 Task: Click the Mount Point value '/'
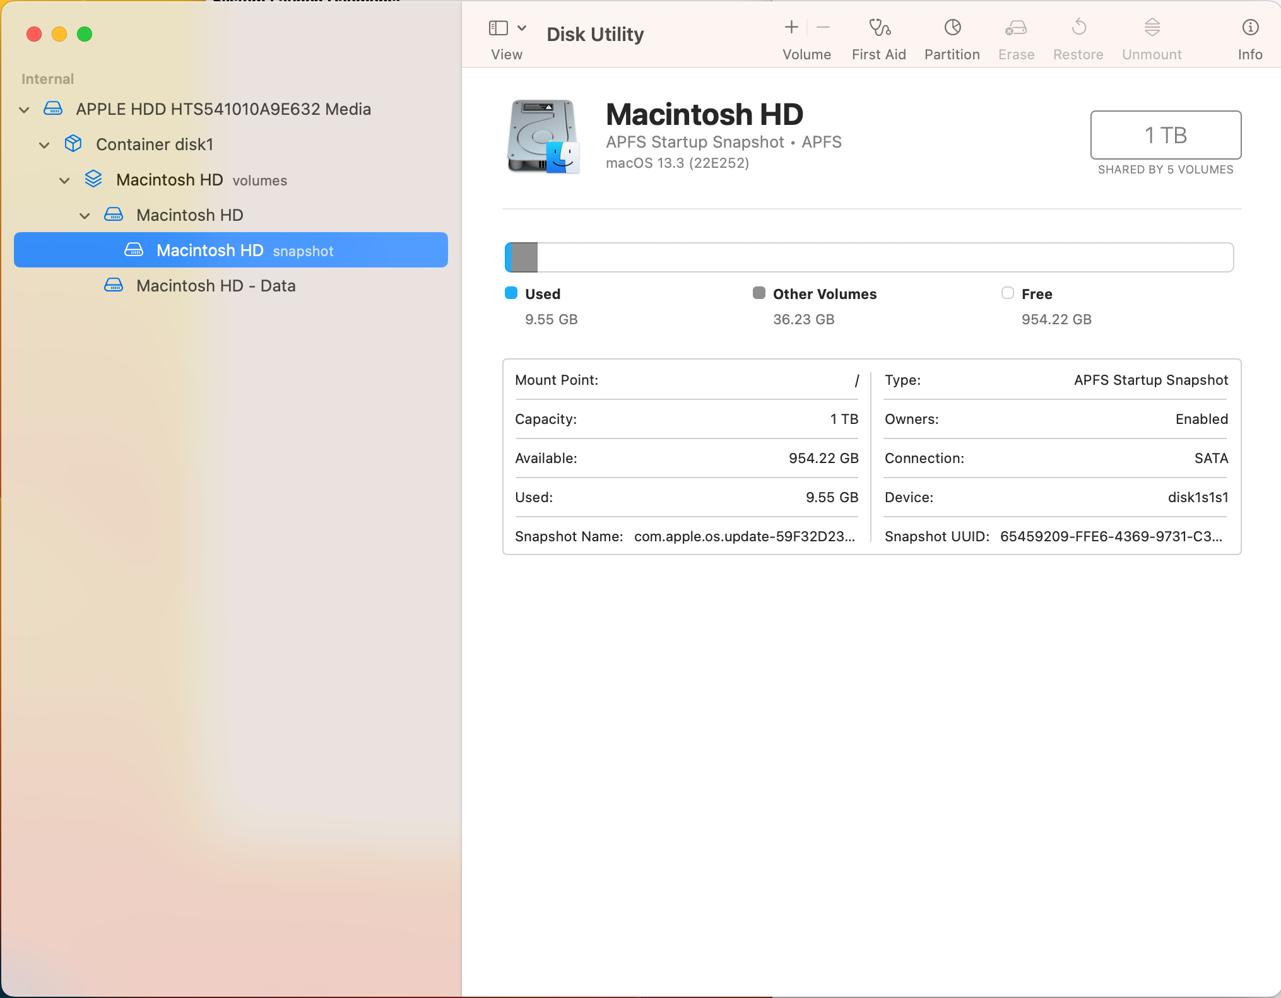click(x=857, y=380)
